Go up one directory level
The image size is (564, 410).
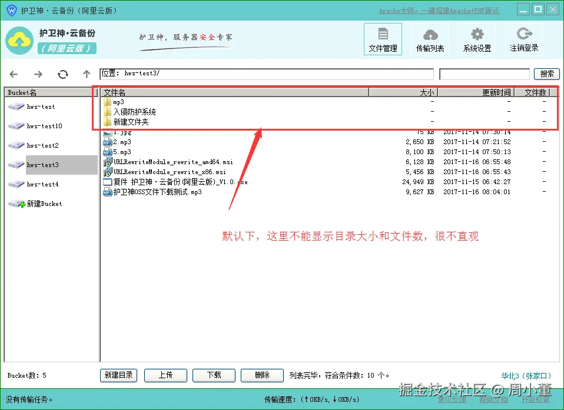coord(87,74)
